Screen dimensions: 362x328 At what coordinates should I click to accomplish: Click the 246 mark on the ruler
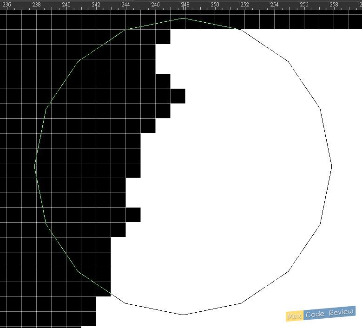155,5
